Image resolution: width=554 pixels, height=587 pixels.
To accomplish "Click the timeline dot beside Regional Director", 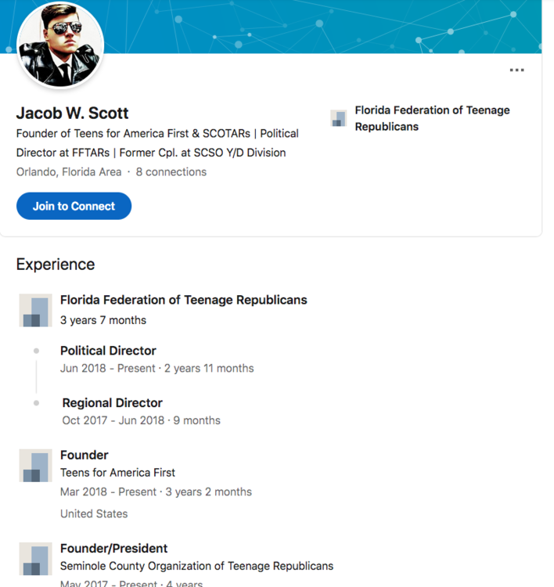I will (x=36, y=403).
